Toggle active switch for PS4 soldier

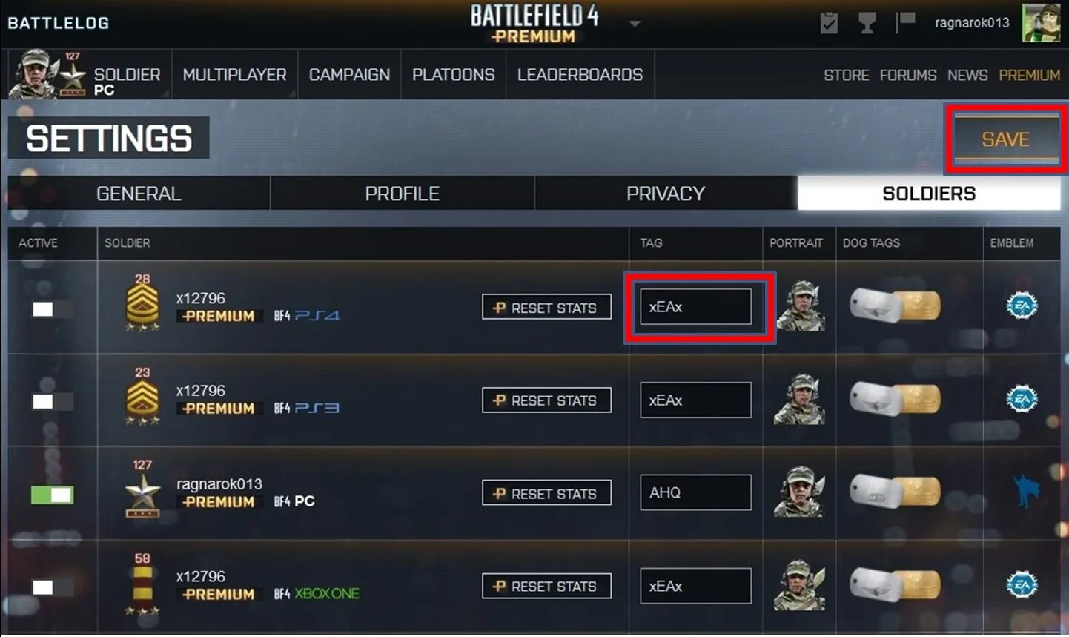click(53, 309)
